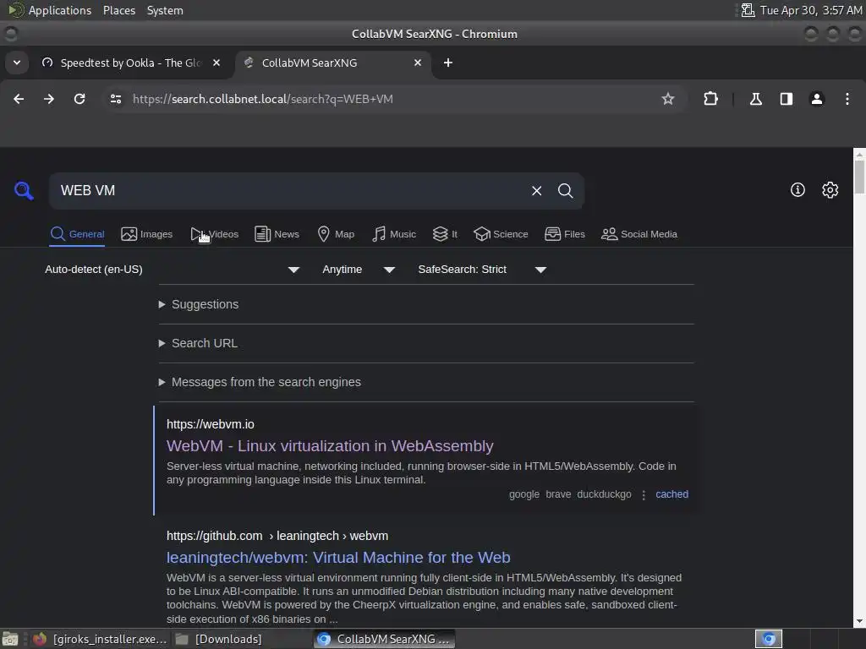The height and width of the screenshot is (649, 866).
Task: Click the google engine label
Action: 524,494
